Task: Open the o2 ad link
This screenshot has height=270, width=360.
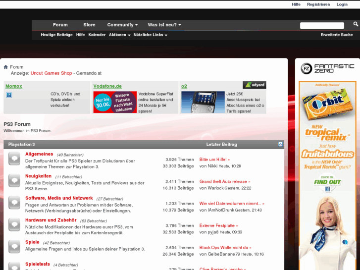Action: tap(184, 86)
